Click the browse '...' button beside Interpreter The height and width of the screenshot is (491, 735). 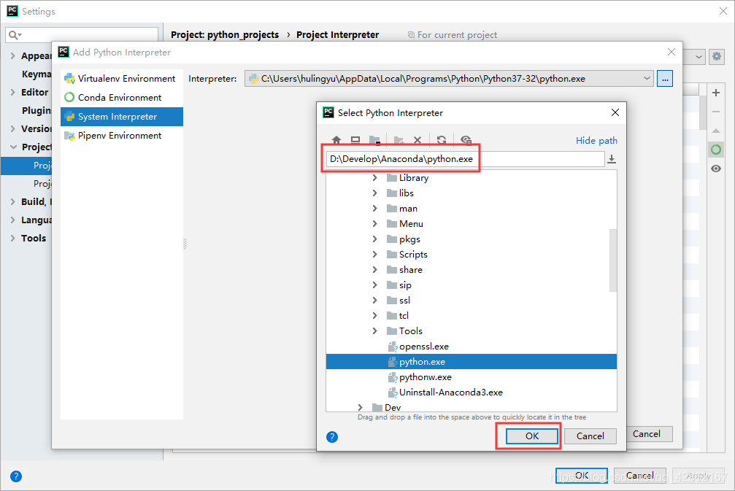point(665,79)
